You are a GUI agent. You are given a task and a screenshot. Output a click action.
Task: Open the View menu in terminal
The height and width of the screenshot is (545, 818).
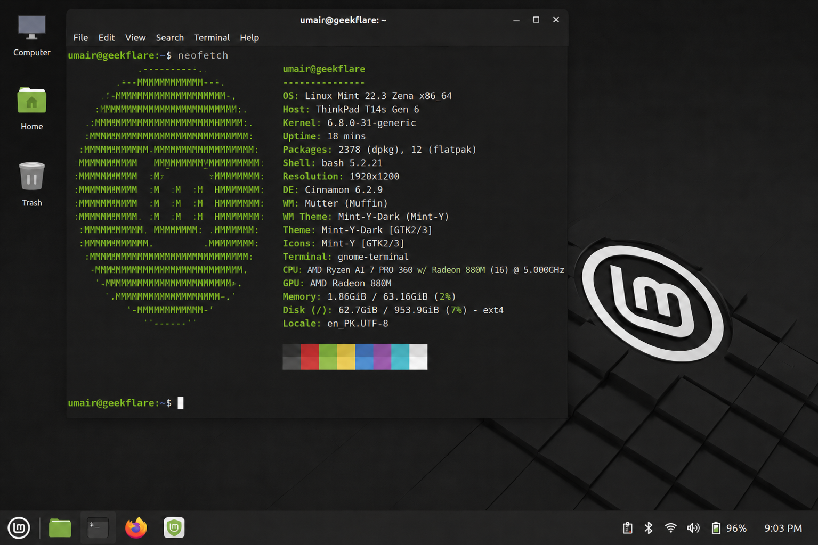[135, 38]
